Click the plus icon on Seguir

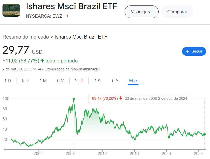188,51
